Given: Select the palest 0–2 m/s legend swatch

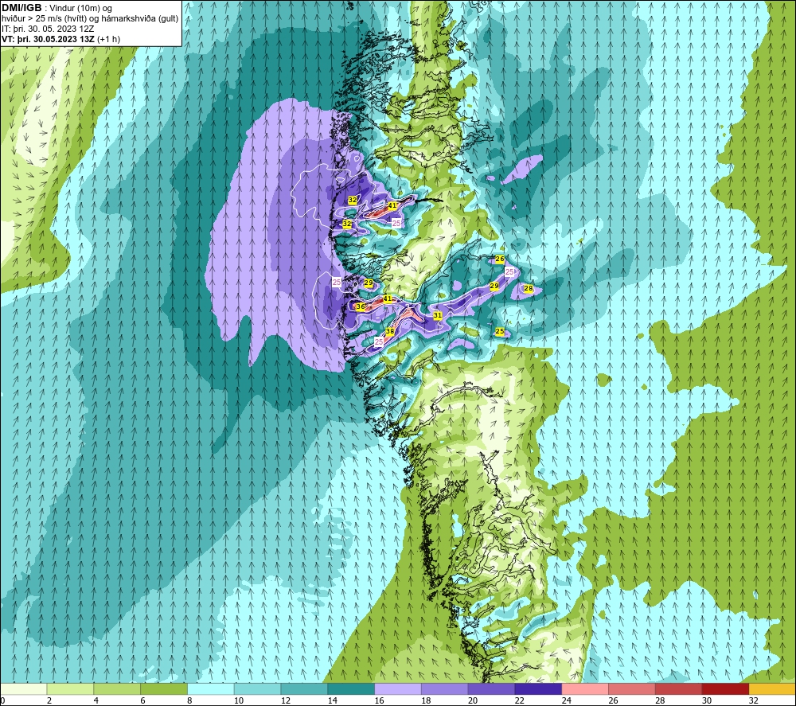Looking at the screenshot, I should click(x=23, y=688).
